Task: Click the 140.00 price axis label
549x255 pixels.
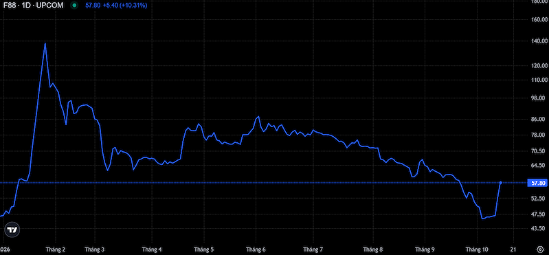Action: [x=539, y=41]
